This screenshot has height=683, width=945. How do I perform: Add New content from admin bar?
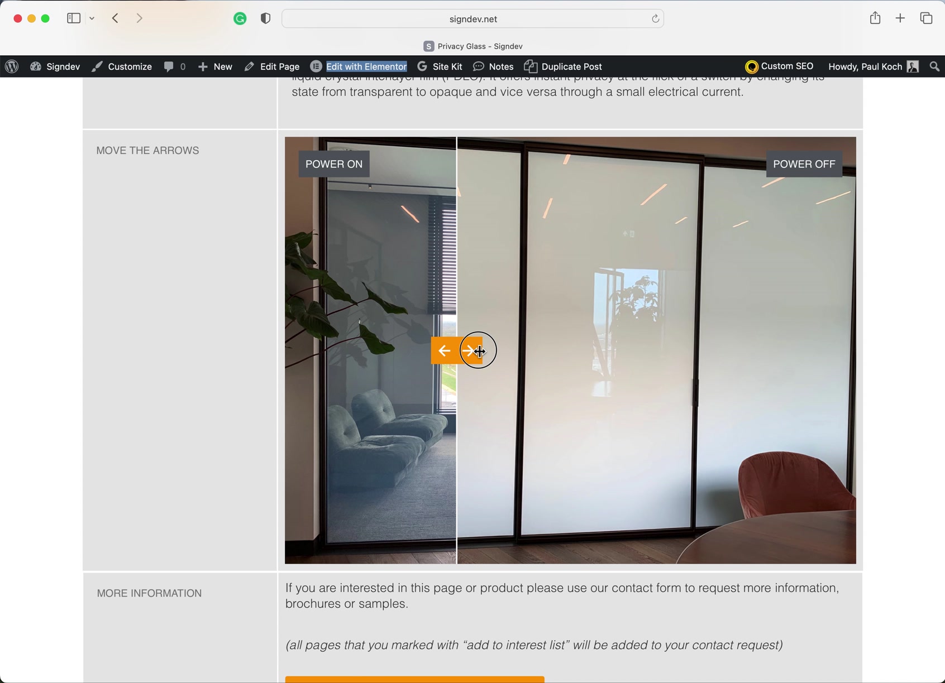[x=215, y=66]
